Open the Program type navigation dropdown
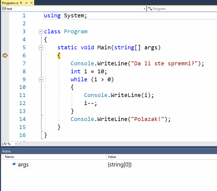 click(182, 9)
